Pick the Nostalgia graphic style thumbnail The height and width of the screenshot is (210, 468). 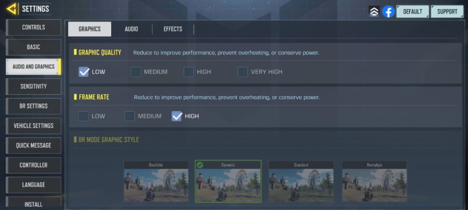click(x=374, y=181)
